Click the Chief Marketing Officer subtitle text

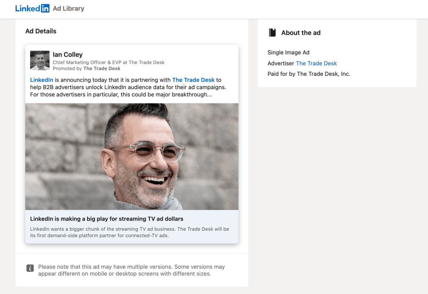click(x=109, y=62)
